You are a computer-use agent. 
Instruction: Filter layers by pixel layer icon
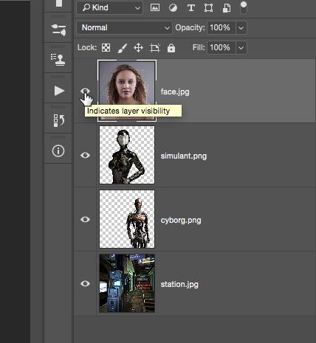(x=155, y=8)
